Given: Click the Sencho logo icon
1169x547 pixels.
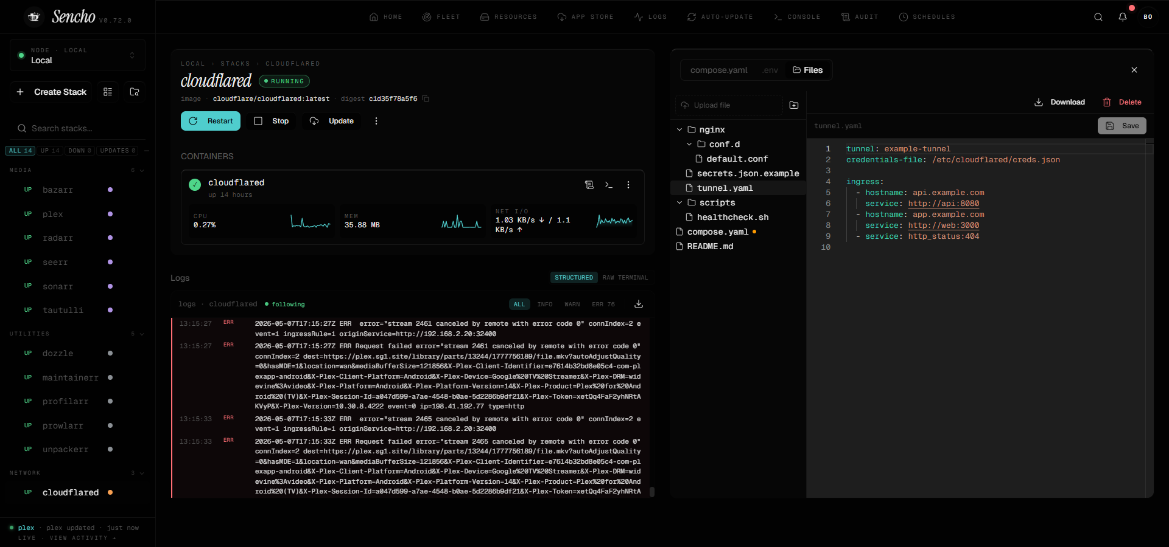Looking at the screenshot, I should [x=34, y=16].
